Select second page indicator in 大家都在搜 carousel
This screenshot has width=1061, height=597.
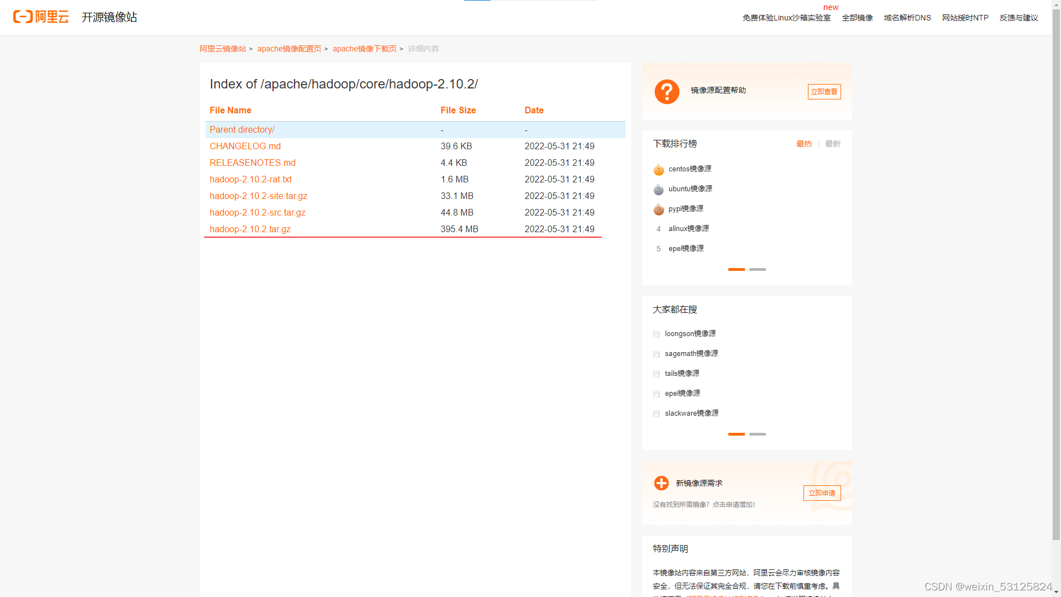coord(757,434)
